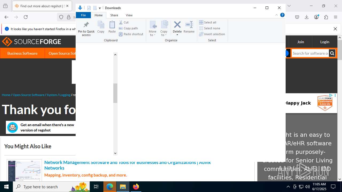Open Task View on taskbar

pyautogui.click(x=96, y=187)
